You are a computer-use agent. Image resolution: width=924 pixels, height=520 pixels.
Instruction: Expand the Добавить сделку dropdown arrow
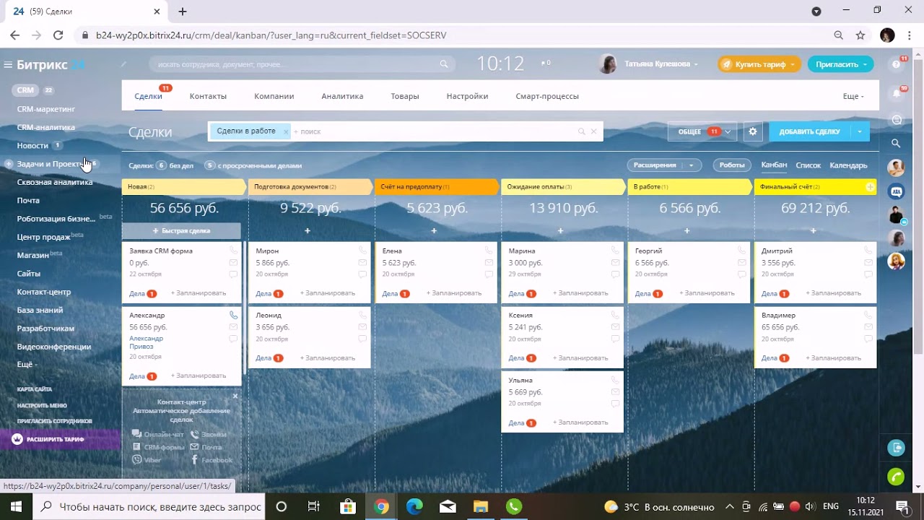tap(859, 132)
